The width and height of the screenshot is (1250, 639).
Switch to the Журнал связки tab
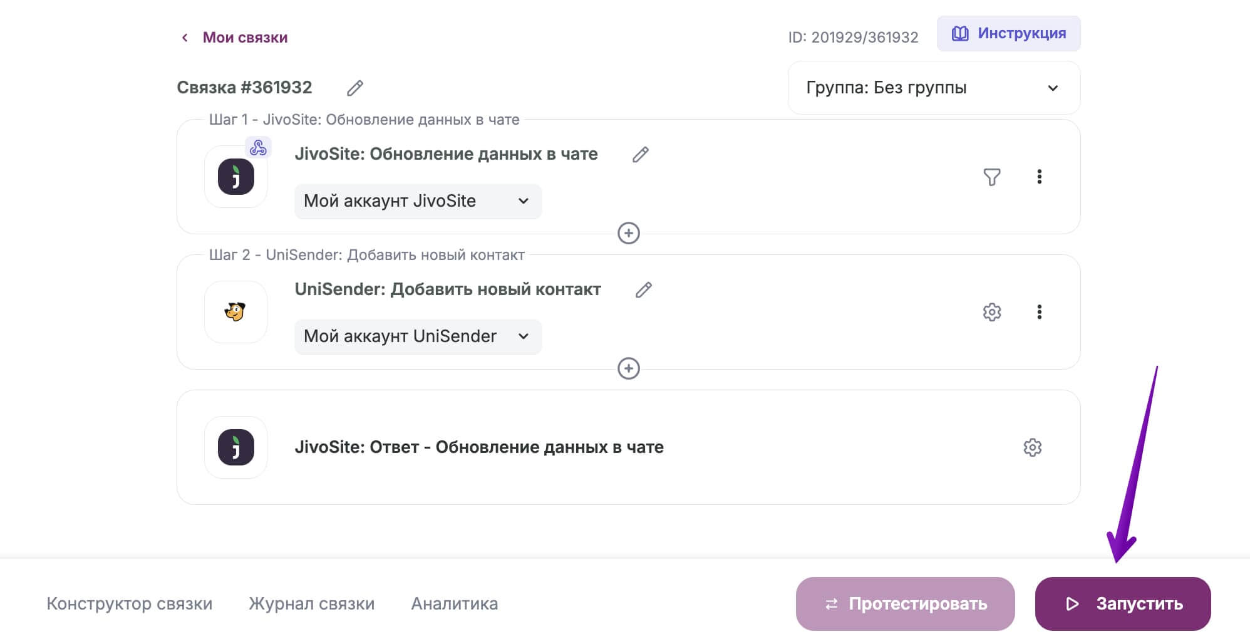click(x=312, y=604)
